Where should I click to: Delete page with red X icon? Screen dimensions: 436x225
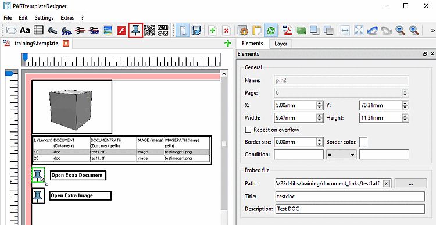tap(226, 30)
